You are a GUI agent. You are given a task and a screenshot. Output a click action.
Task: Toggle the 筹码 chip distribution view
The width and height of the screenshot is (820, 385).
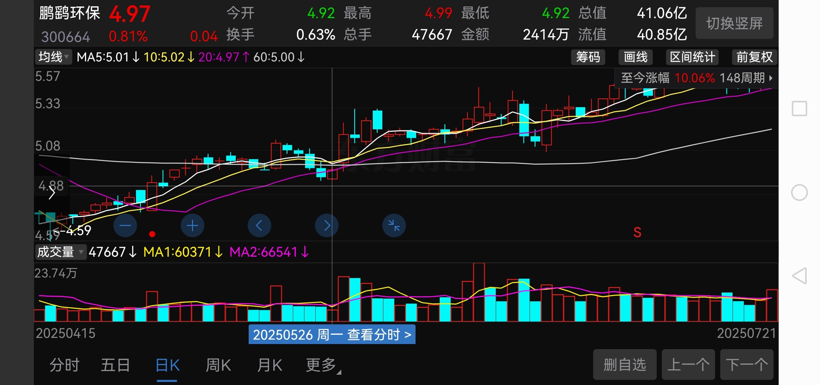[x=588, y=57]
